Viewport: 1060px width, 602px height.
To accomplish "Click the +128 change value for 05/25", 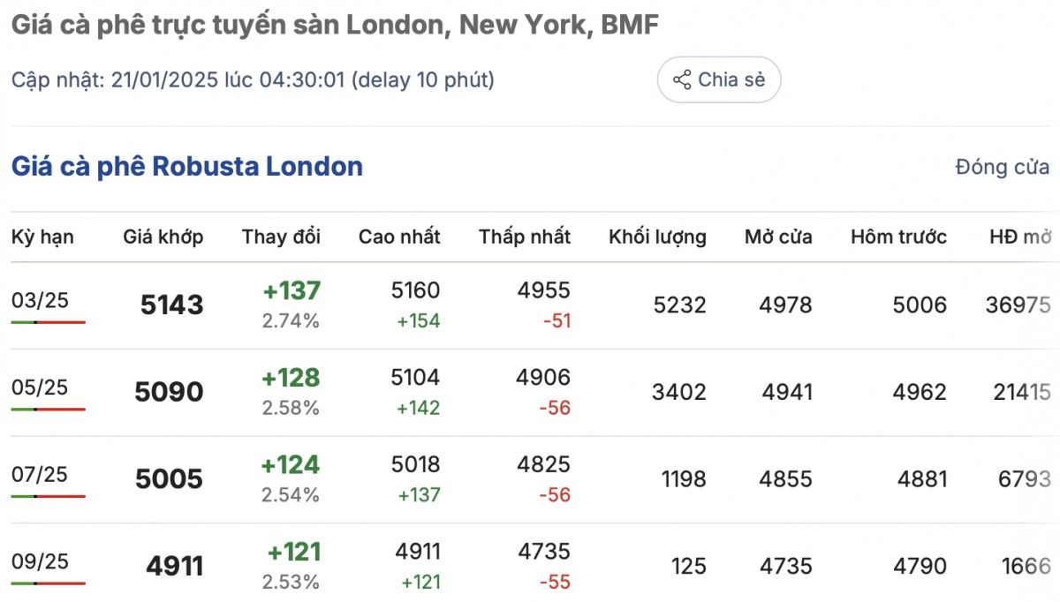I will click(x=291, y=378).
